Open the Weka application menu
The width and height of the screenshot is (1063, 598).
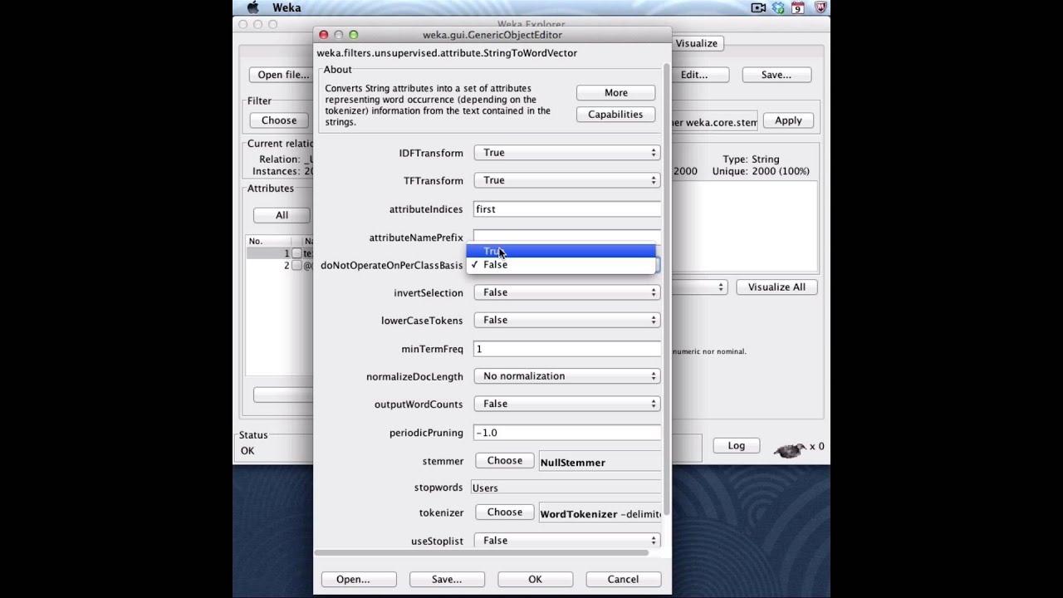point(287,7)
